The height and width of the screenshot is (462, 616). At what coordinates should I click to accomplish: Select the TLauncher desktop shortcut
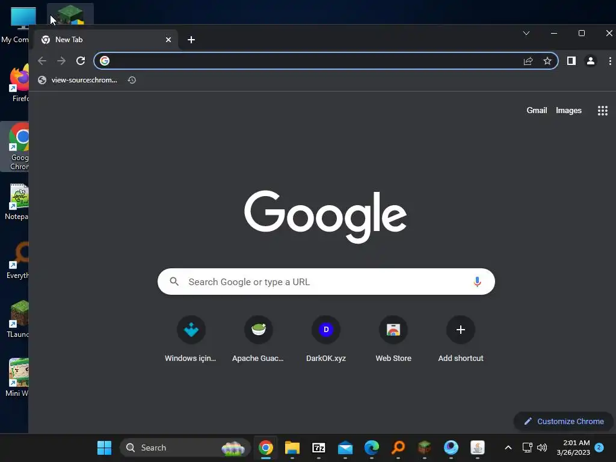(x=19, y=319)
